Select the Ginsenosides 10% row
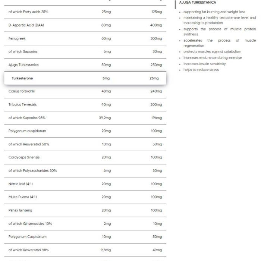The width and height of the screenshot is (261, 261). 85,224
